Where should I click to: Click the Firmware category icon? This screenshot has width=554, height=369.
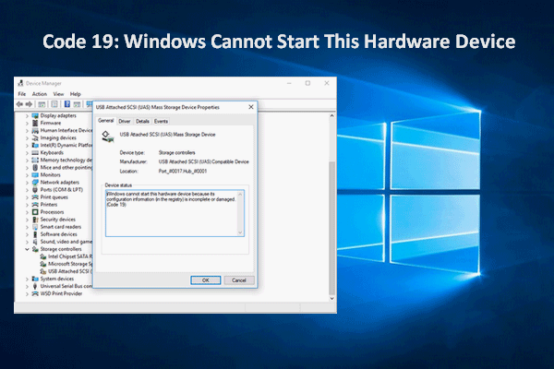click(x=35, y=123)
